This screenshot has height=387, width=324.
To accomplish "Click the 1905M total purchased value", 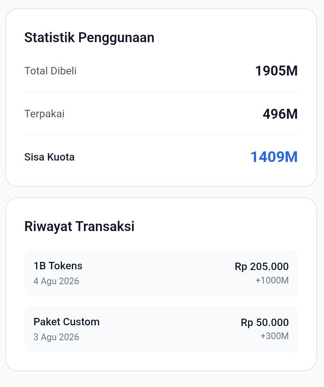I will coord(277,71).
